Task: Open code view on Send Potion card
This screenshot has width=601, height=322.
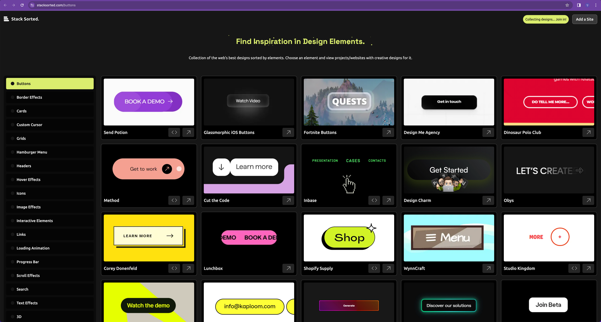Action: 174,132
